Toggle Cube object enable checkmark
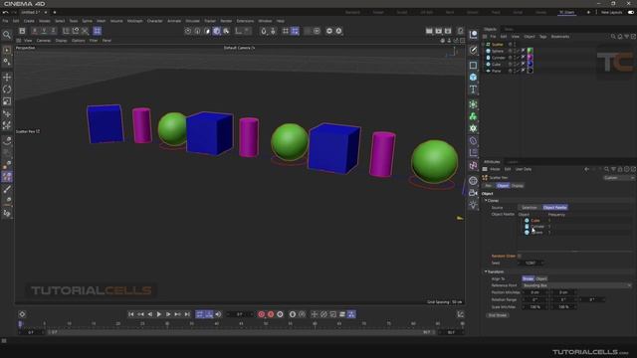 point(519,64)
